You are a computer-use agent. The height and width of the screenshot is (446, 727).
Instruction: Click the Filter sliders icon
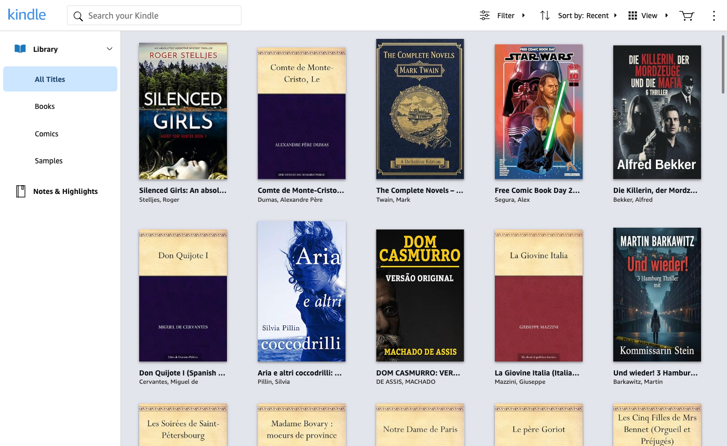(484, 16)
